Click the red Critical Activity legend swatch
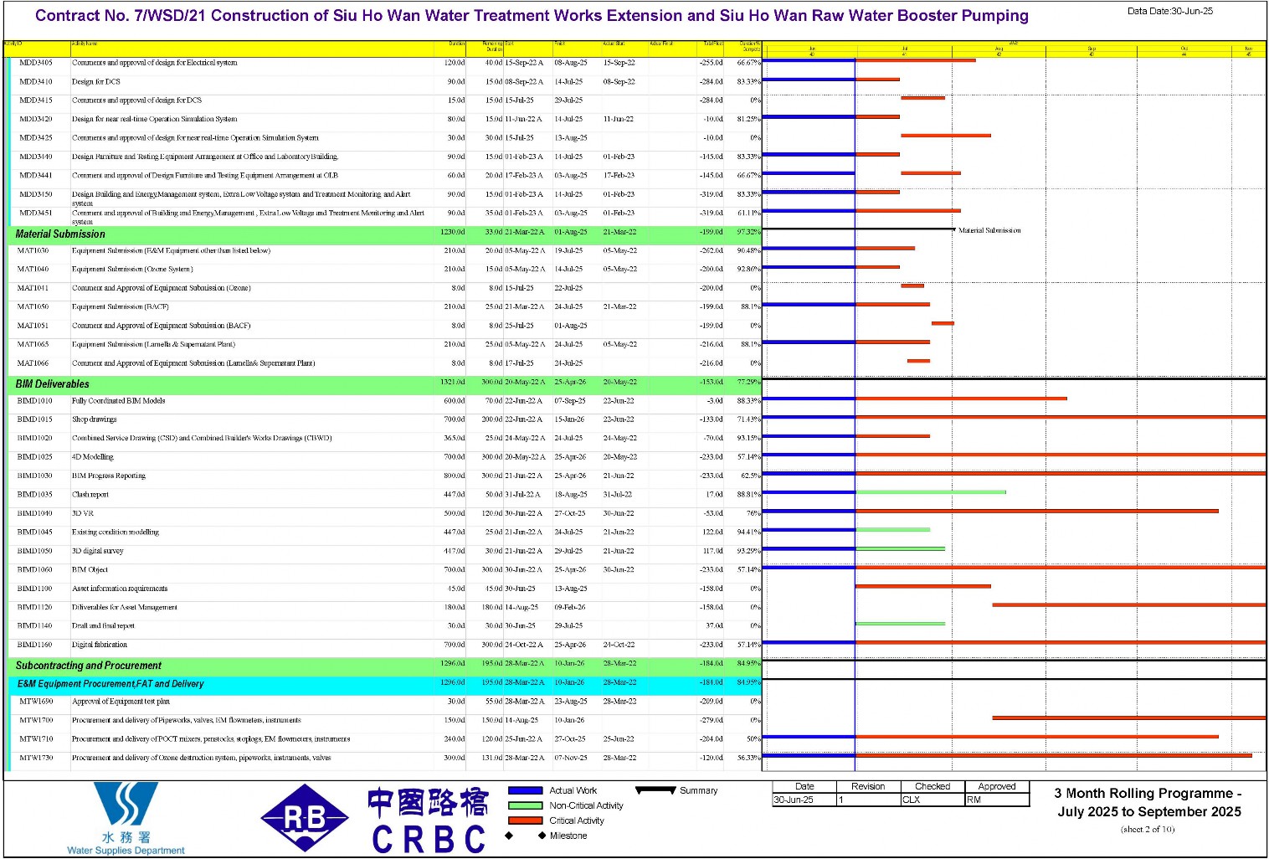 pyautogui.click(x=525, y=820)
